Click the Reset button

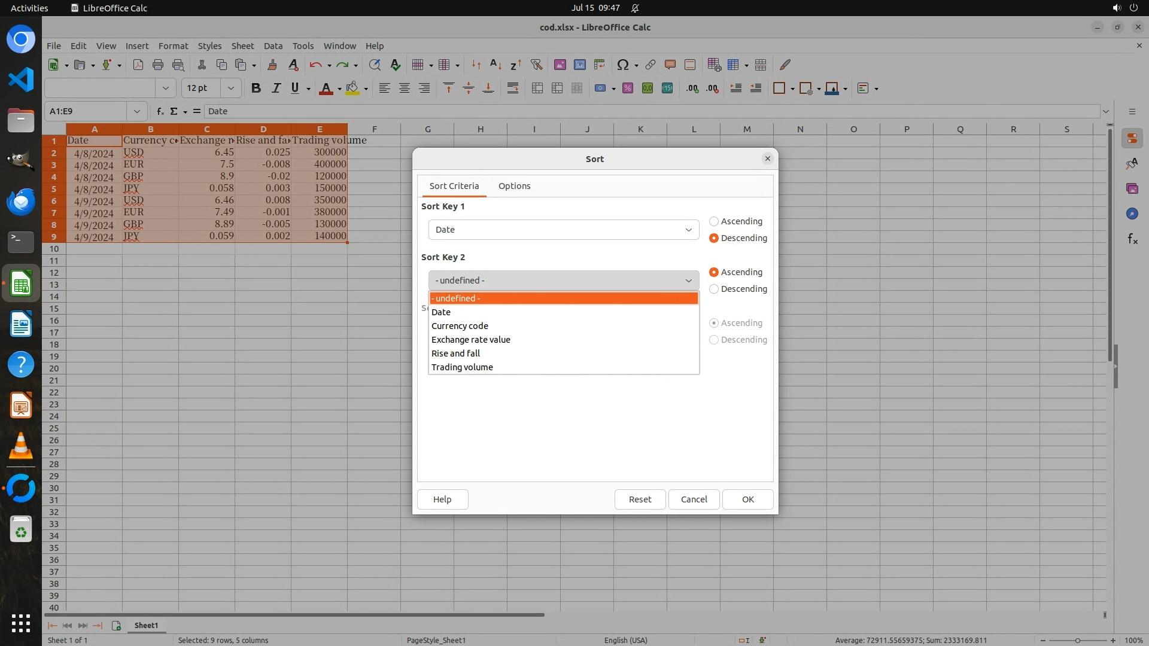pos(640,499)
